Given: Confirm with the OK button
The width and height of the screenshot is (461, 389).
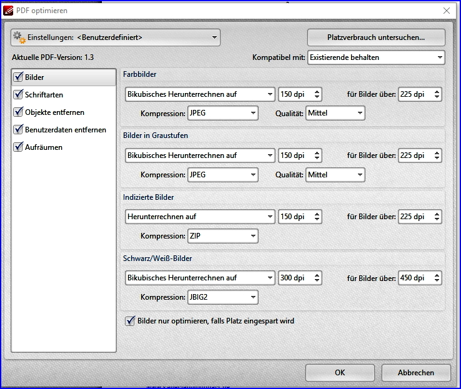Looking at the screenshot, I should 340,373.
